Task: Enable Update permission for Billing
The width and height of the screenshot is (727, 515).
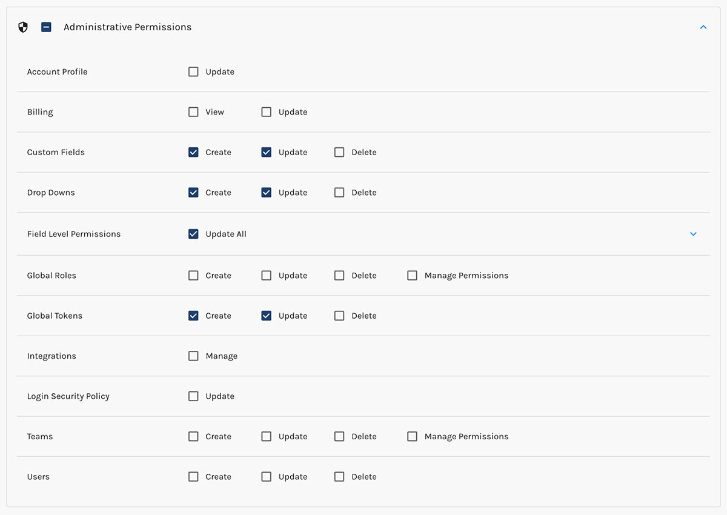Action: point(266,111)
